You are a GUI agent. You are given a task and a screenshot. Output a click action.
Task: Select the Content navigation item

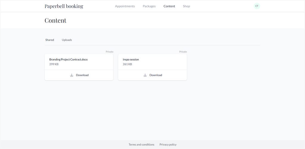click(169, 6)
